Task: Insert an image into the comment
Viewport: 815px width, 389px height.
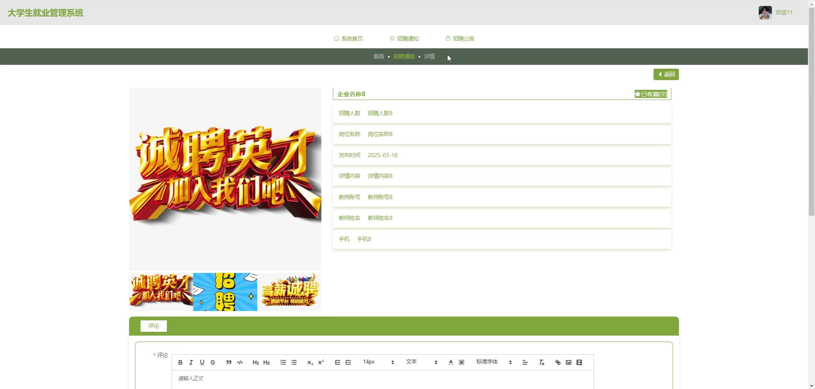Action: pyautogui.click(x=568, y=362)
